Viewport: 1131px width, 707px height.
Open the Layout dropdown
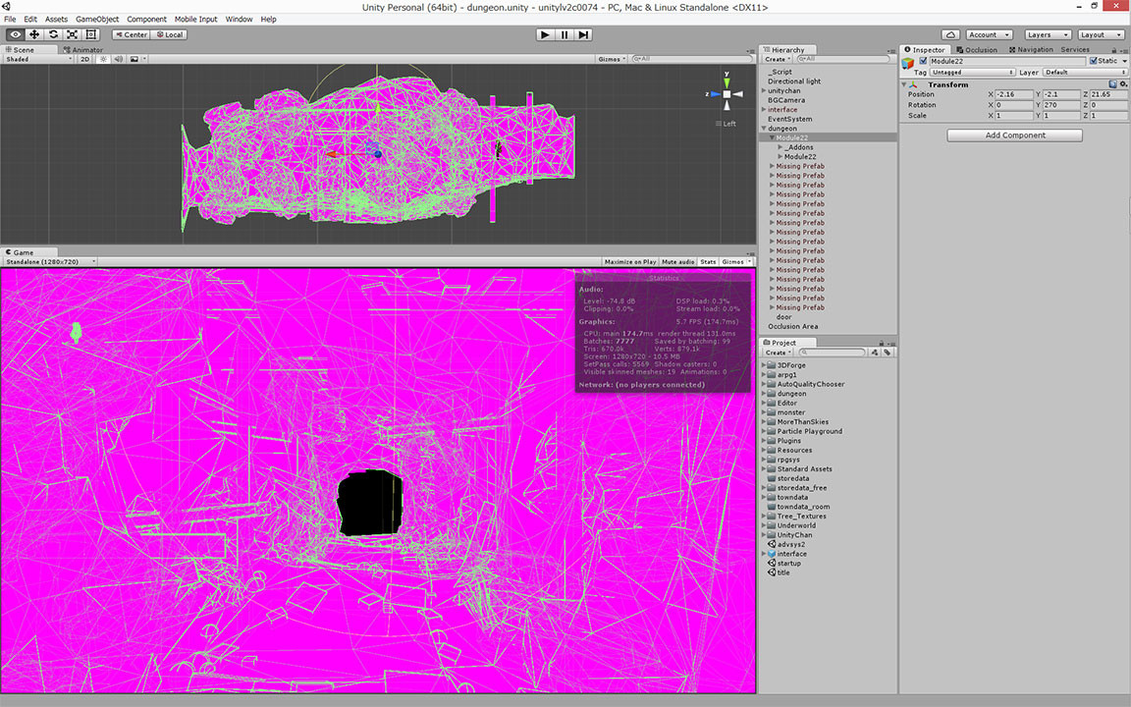tap(1101, 34)
